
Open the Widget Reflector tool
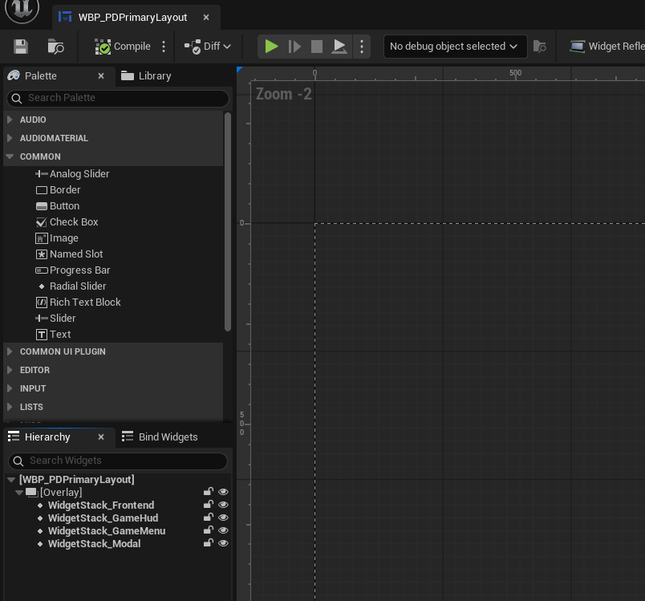[x=607, y=47]
